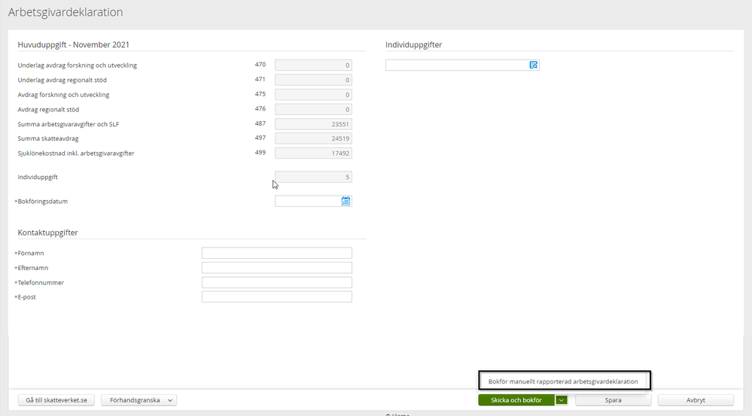Open Gå till skatteverket.se
The height and width of the screenshot is (416, 752).
(x=56, y=400)
